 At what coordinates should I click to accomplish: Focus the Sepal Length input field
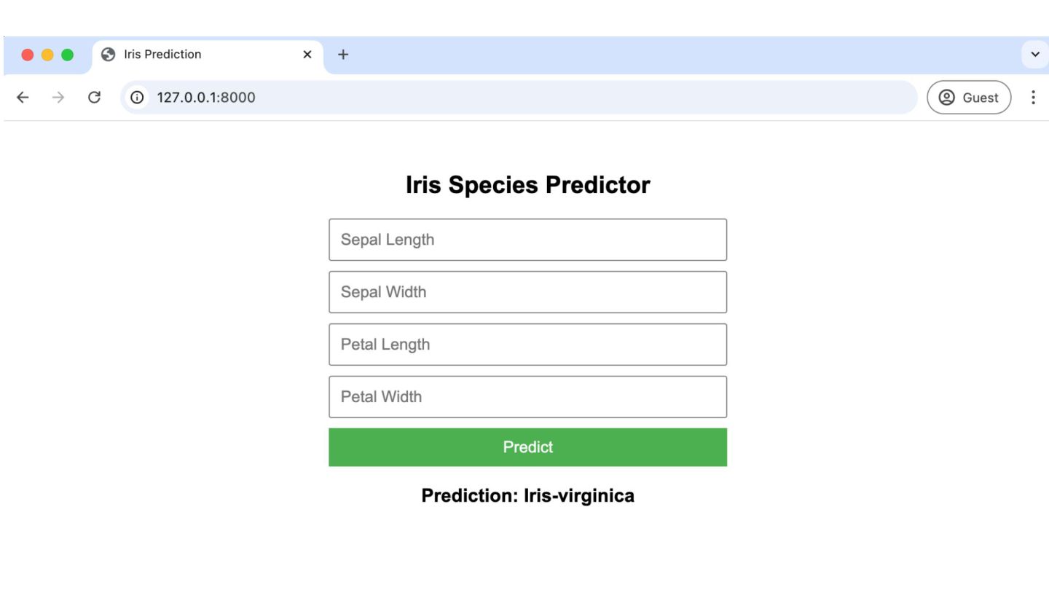(x=527, y=240)
